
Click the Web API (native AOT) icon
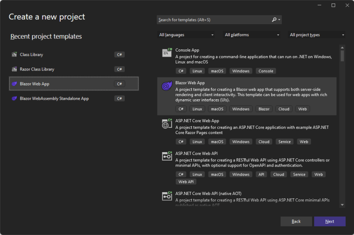coord(167,196)
